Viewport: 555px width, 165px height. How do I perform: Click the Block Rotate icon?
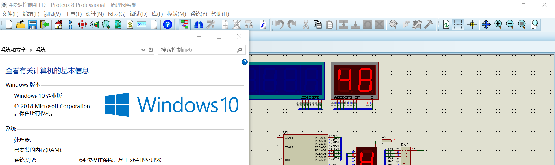click(367, 25)
